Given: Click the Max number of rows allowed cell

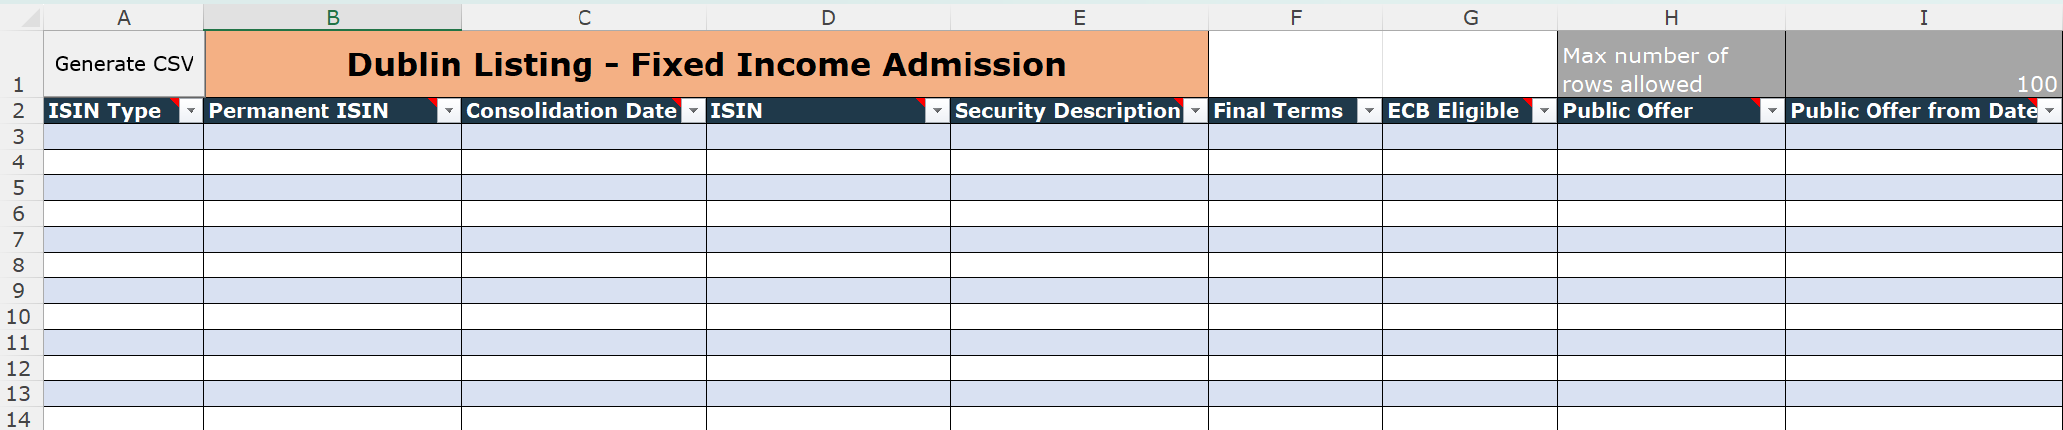Looking at the screenshot, I should (x=1671, y=64).
